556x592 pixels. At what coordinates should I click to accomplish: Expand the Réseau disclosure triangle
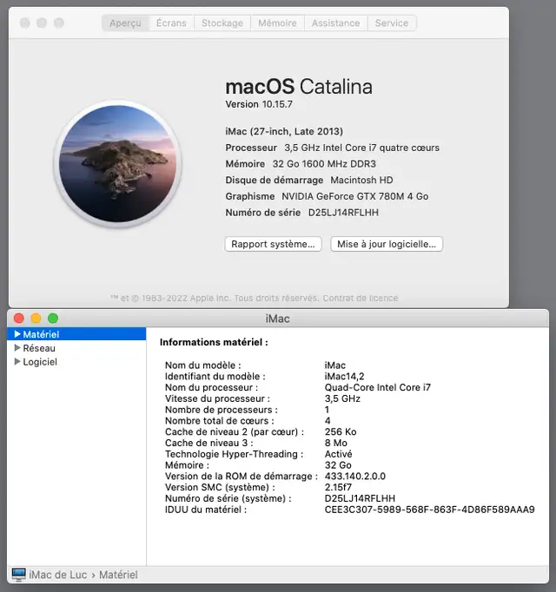(x=17, y=348)
